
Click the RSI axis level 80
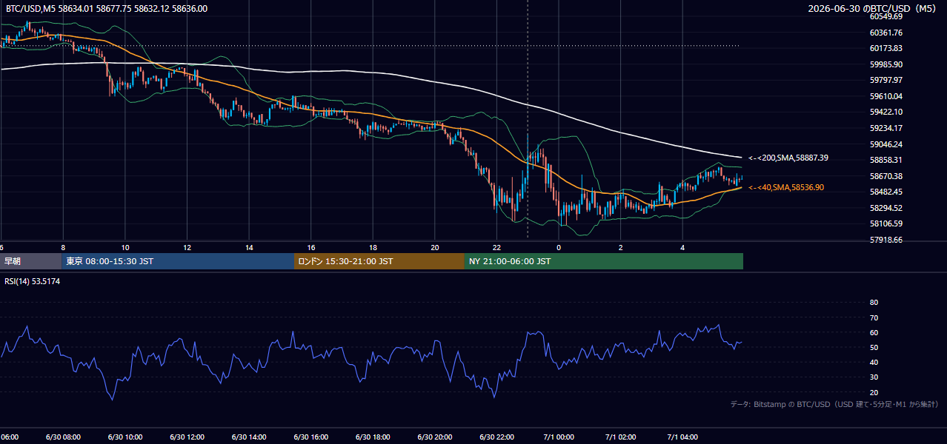[874, 303]
